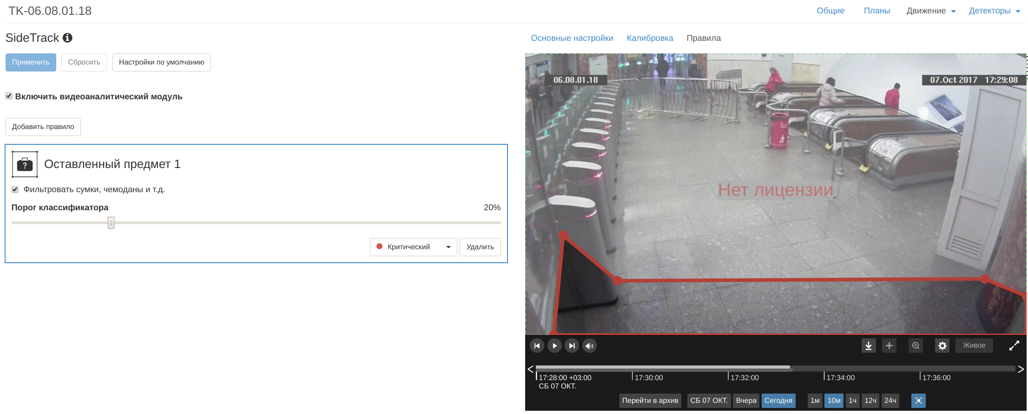Open the Планы tab
The width and height of the screenshot is (1028, 414).
tap(877, 11)
